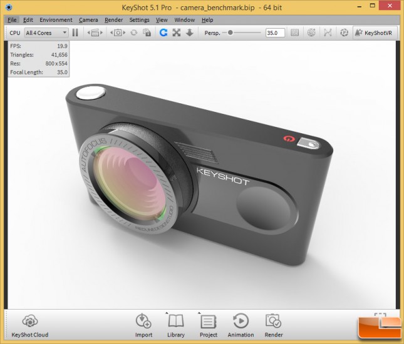Pause the real-time render
The height and width of the screenshot is (344, 404).
[x=75, y=33]
